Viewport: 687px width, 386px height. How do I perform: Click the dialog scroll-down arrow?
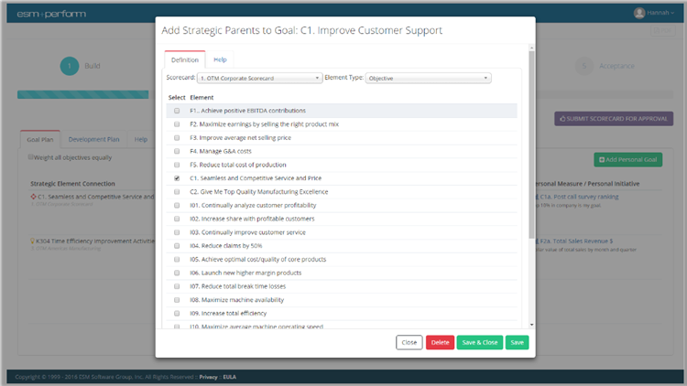[x=531, y=325]
